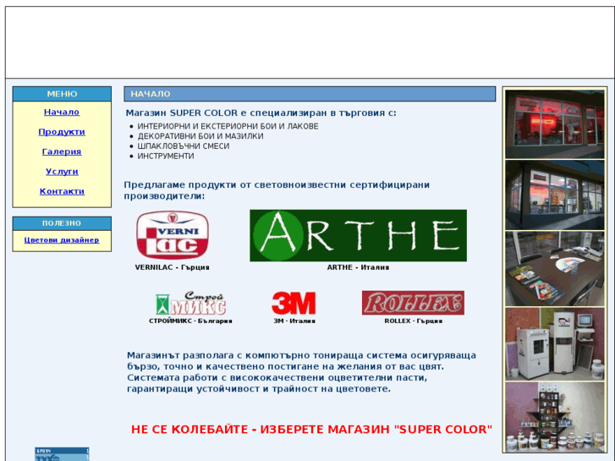Click 'ИНСТРУМЕНТИ' list item
Screen dimensions: 615x461
pyautogui.click(x=166, y=156)
